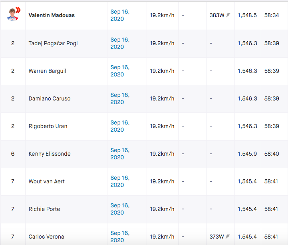Click the athlete name Wout van Aert

point(46,181)
